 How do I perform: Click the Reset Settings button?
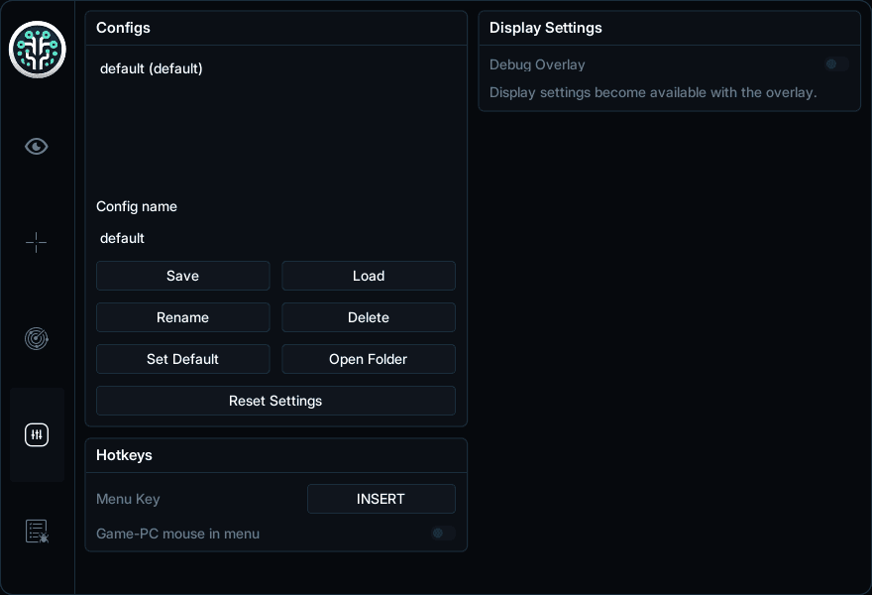click(x=275, y=401)
